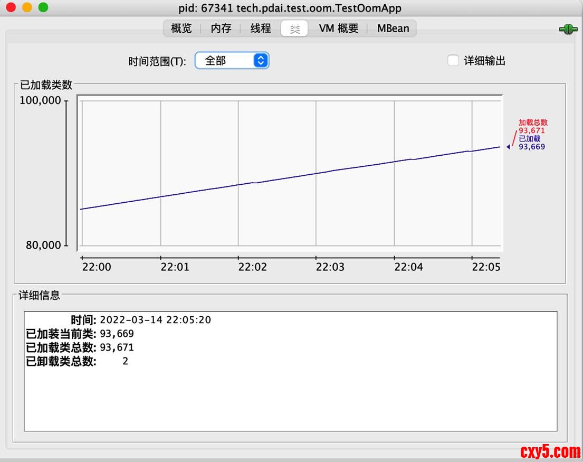Click the blue 已加载 legend entry
Viewport: 583px width, 462px height.
[531, 143]
